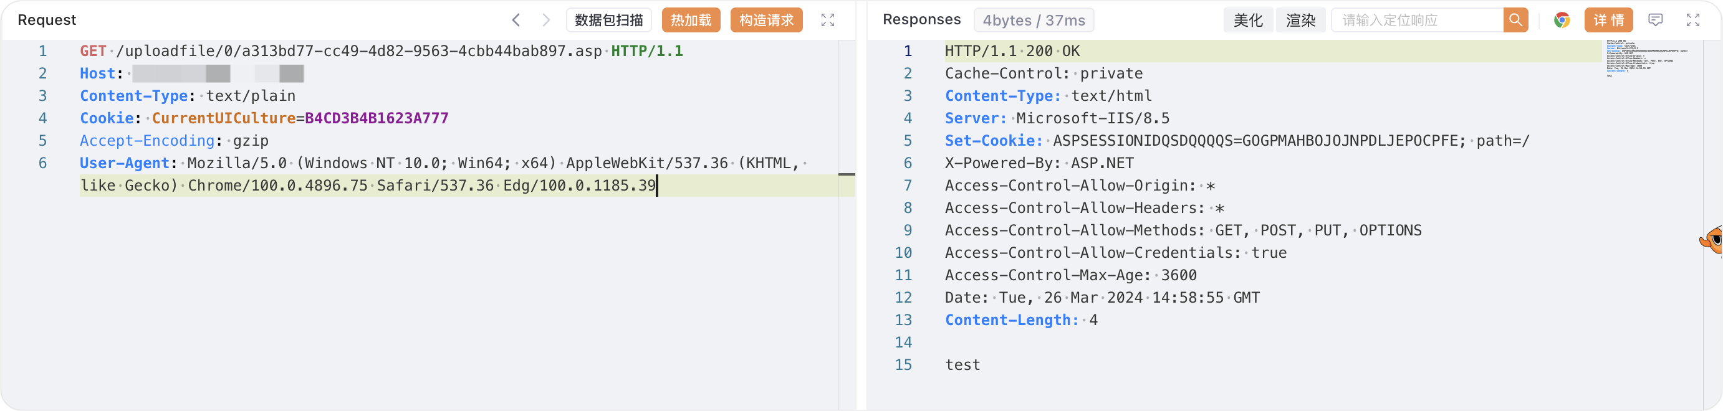1723x411 pixels.
Task: Open the 构造请求 construct request menu
Action: point(766,19)
